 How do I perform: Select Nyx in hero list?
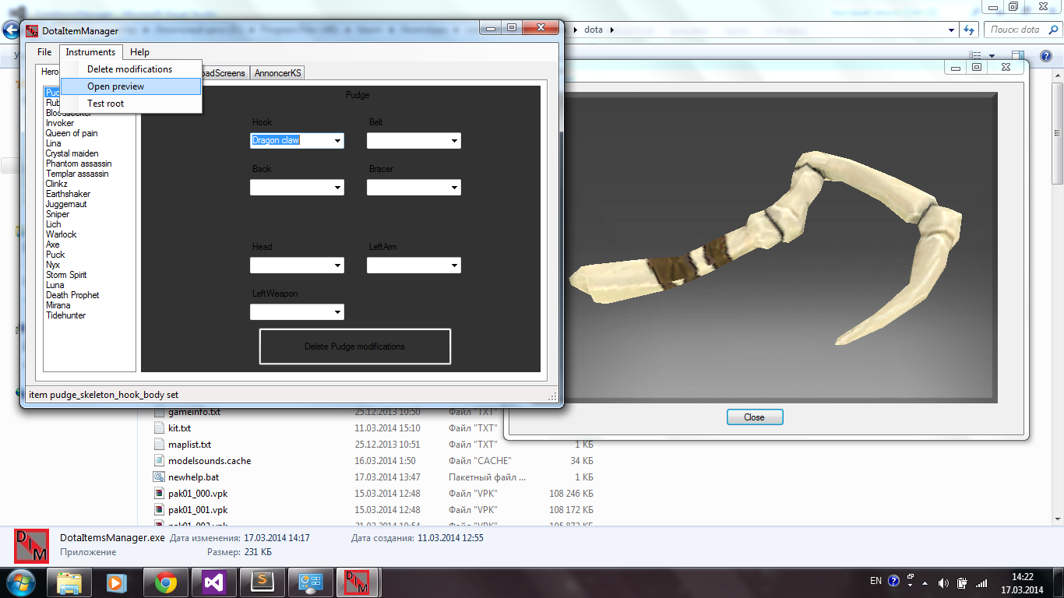[x=52, y=265]
